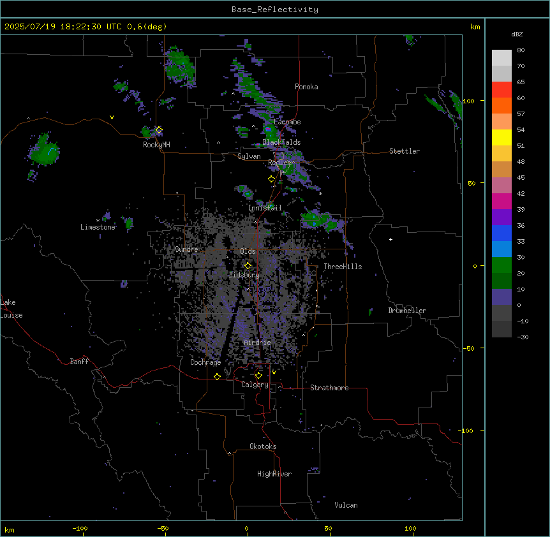Screen dimensions: 550x537
Task: Click the 2025/07/19 18:22:30 UTC timestamp
Action: click(63, 27)
